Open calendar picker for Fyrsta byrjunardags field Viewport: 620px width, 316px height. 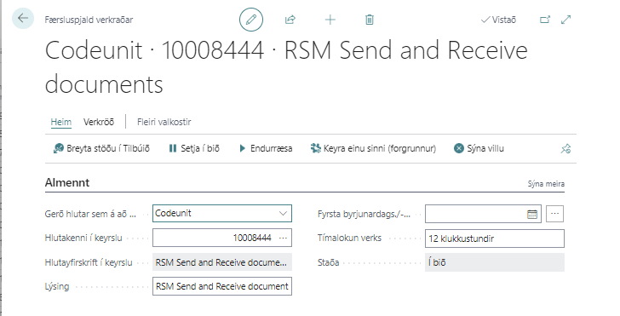click(532, 215)
